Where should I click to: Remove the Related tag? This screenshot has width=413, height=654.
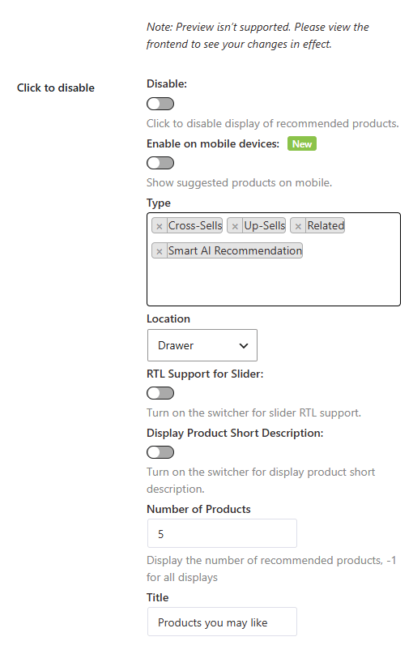pyautogui.click(x=298, y=226)
